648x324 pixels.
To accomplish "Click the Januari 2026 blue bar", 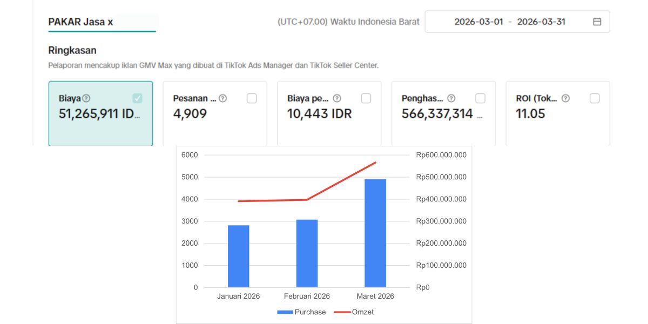I will [239, 256].
